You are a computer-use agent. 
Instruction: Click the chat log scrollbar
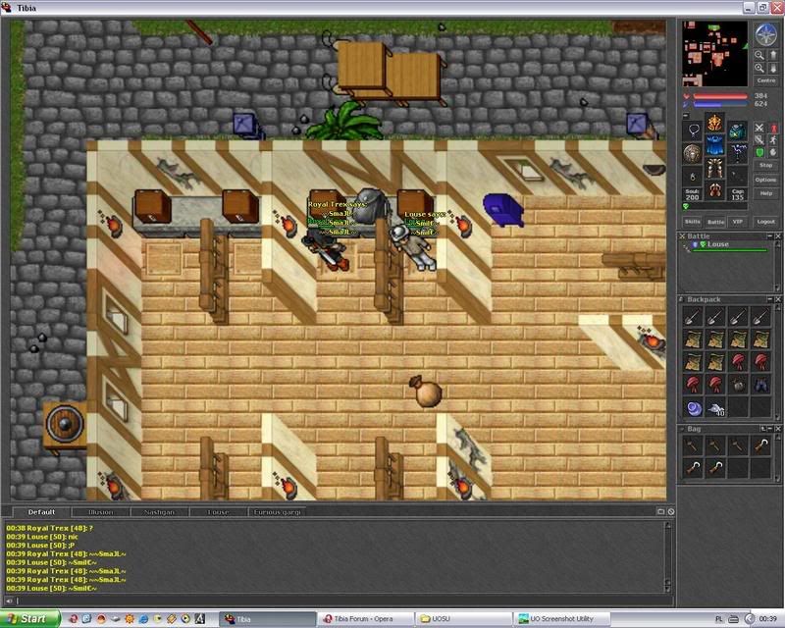(x=667, y=557)
